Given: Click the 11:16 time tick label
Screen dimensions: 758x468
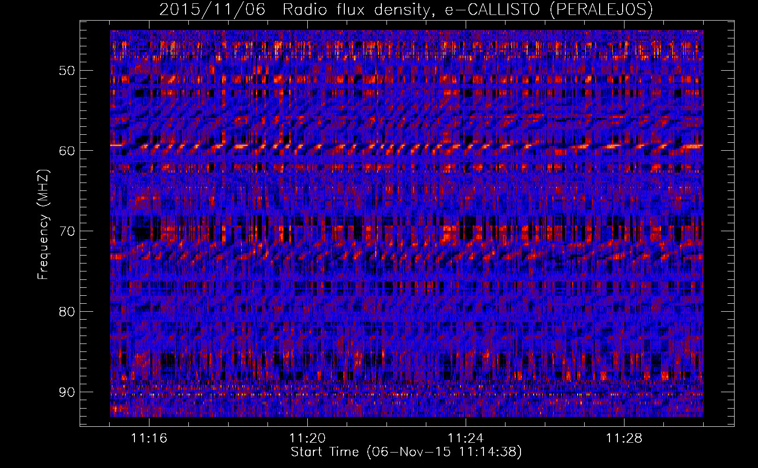Looking at the screenshot, I should pyautogui.click(x=149, y=439).
